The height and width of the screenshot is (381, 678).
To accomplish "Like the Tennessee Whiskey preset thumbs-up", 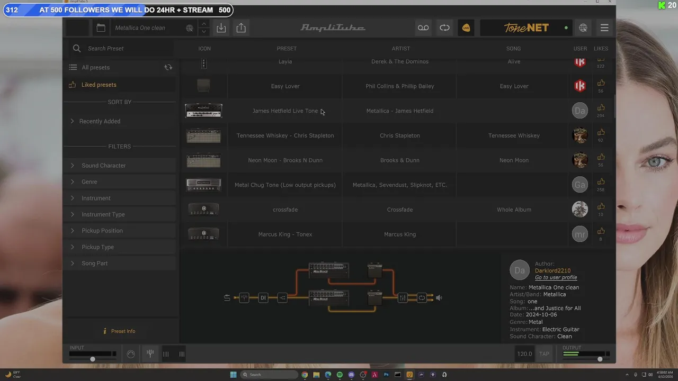I will [601, 132].
